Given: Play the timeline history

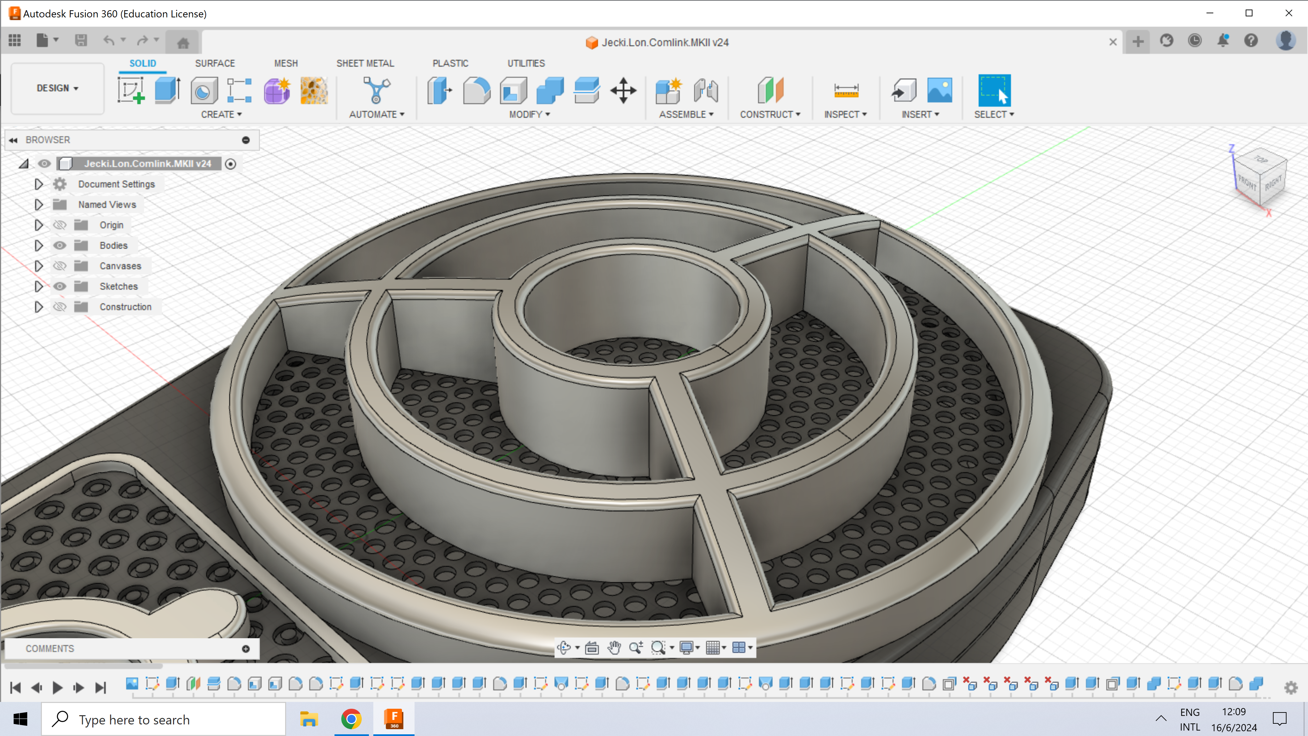Looking at the screenshot, I should pos(57,688).
